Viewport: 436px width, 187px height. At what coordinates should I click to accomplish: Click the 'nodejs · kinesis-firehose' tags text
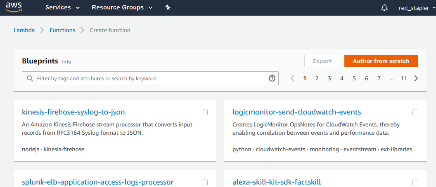pos(53,149)
